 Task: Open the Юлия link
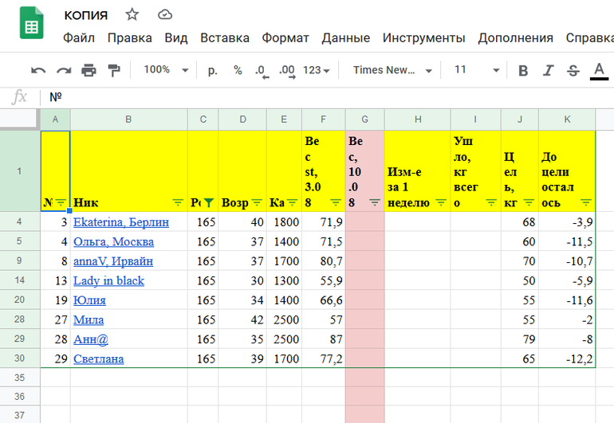pyautogui.click(x=89, y=300)
